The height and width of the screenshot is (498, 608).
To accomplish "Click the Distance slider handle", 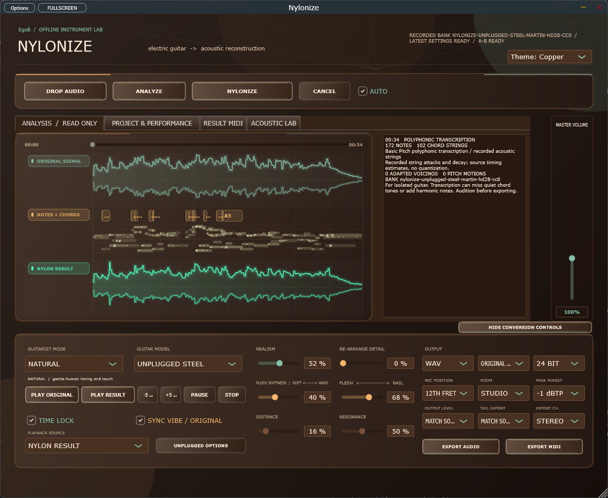I will click(x=265, y=431).
